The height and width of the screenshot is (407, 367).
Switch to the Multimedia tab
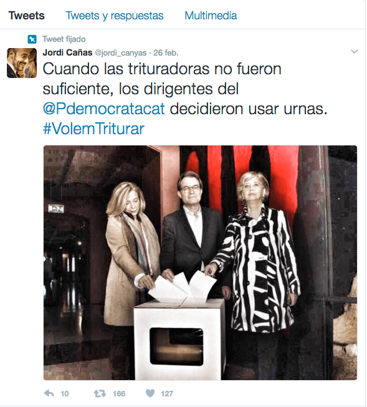pyautogui.click(x=211, y=16)
